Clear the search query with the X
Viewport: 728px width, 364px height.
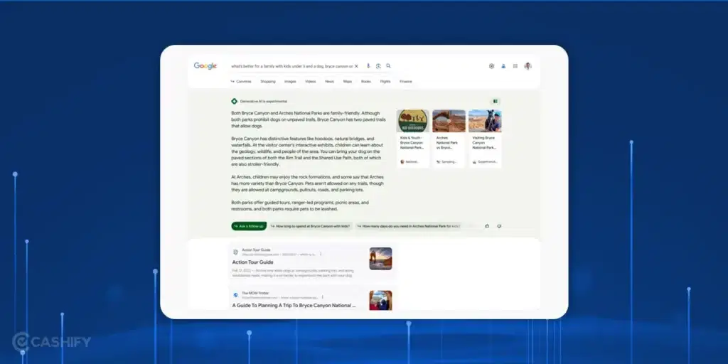(356, 66)
